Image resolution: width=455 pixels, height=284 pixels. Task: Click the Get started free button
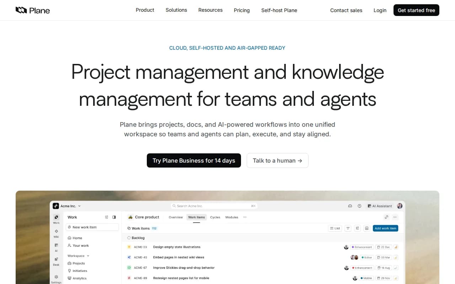click(416, 10)
